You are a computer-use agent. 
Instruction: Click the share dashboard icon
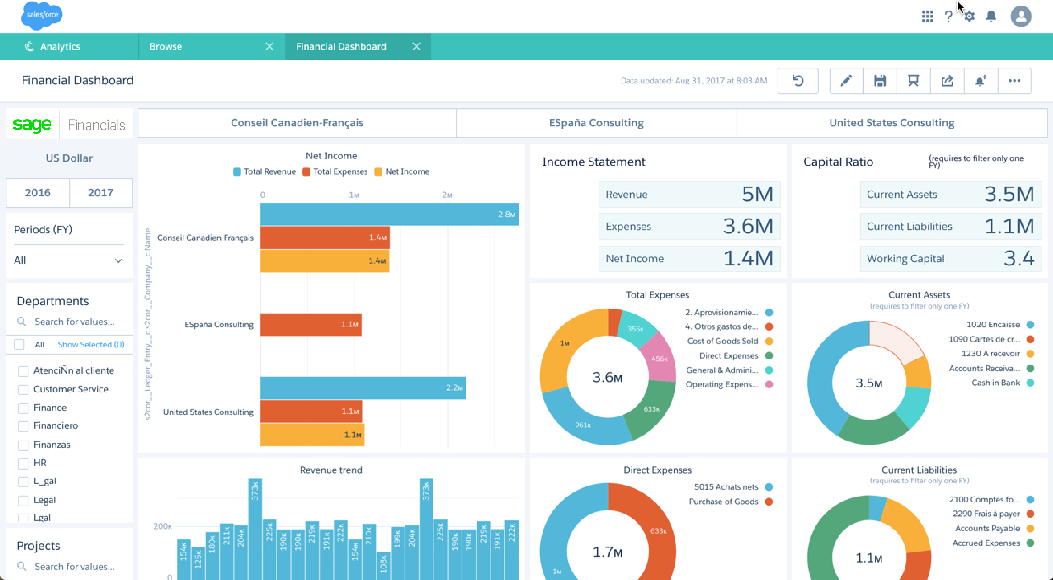click(947, 81)
